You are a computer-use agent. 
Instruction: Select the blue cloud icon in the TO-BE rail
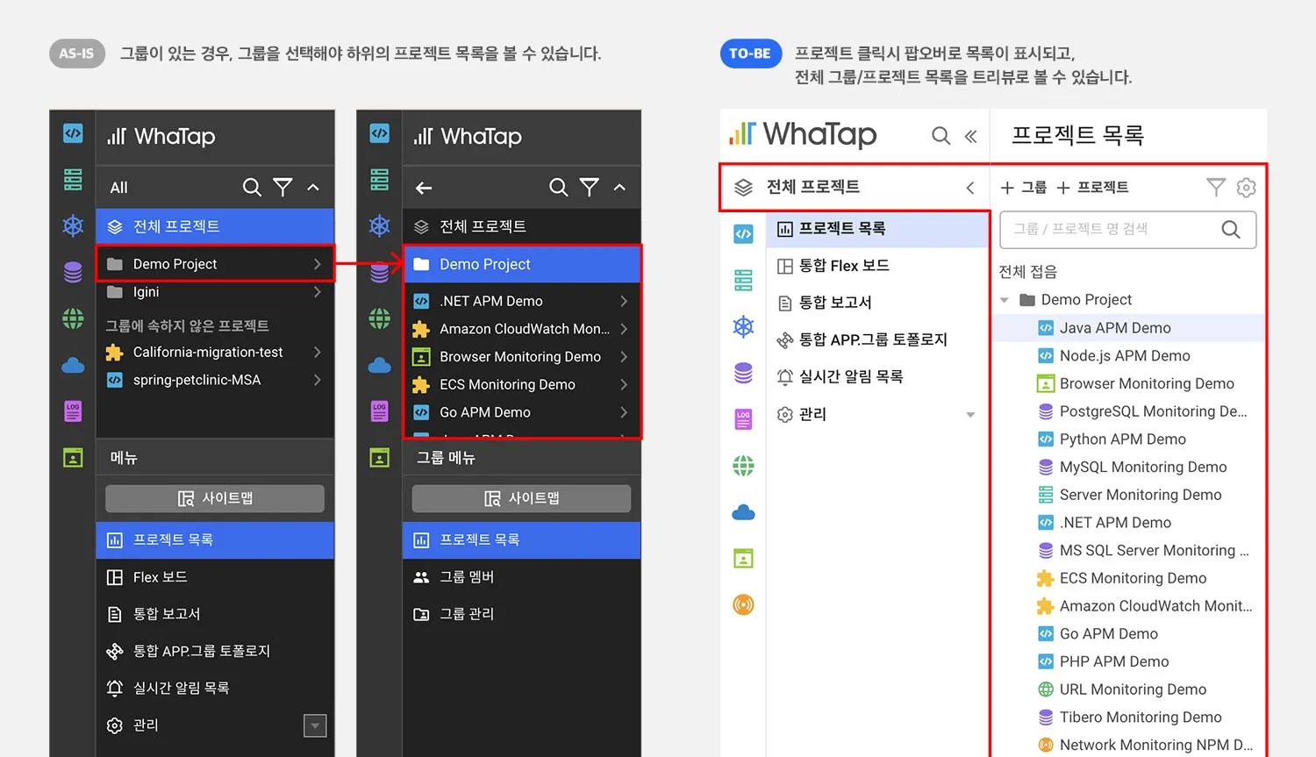coord(743,512)
